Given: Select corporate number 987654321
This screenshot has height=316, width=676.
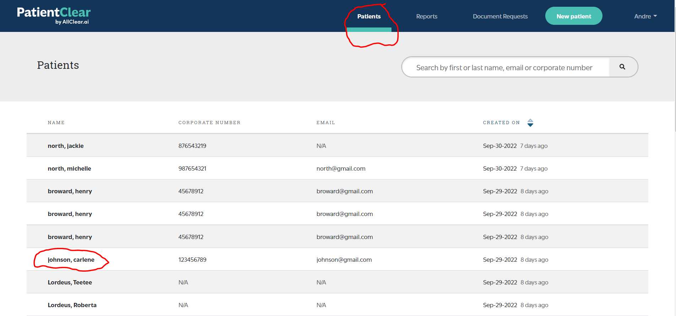Looking at the screenshot, I should 192,168.
